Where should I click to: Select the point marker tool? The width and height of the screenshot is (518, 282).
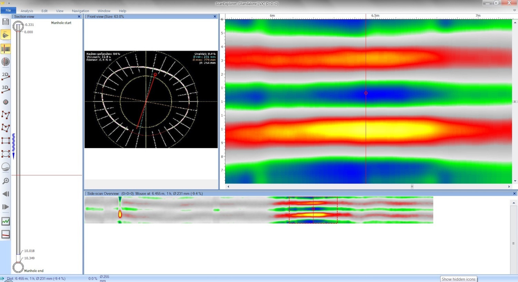(x=6, y=102)
